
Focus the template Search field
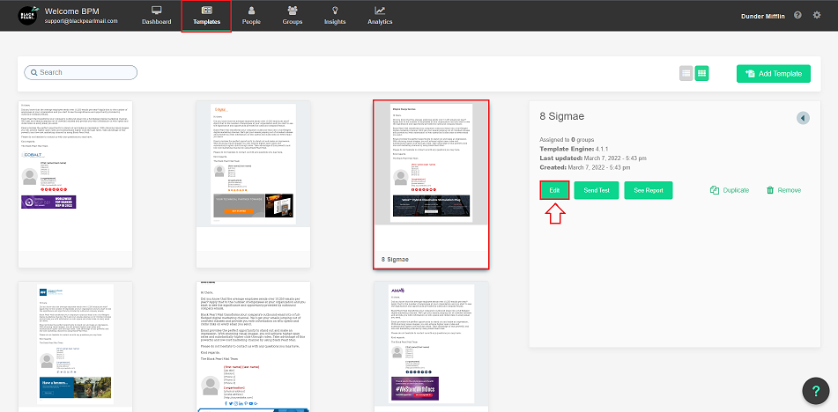coord(81,72)
